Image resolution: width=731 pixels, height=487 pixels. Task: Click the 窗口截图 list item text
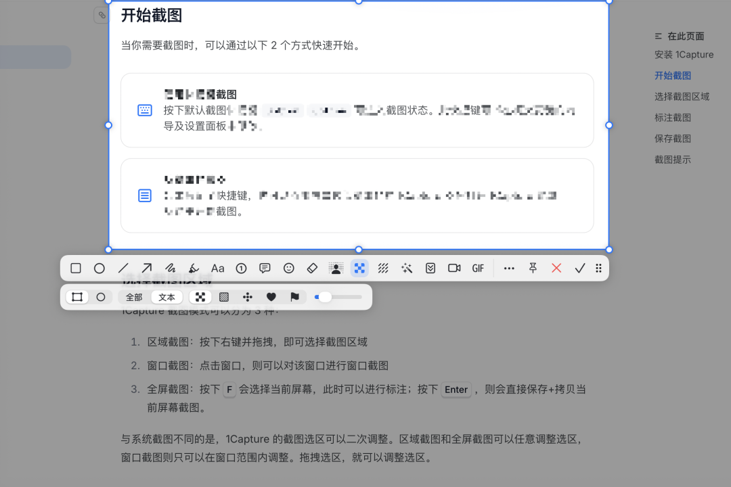pyautogui.click(x=267, y=366)
